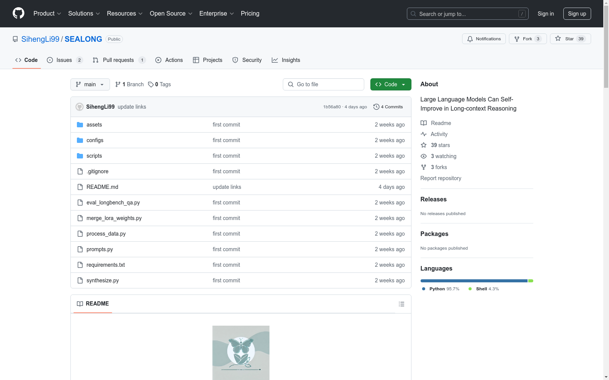Open the SihengLi99 owner link in header
This screenshot has height=380, width=609.
[40, 39]
